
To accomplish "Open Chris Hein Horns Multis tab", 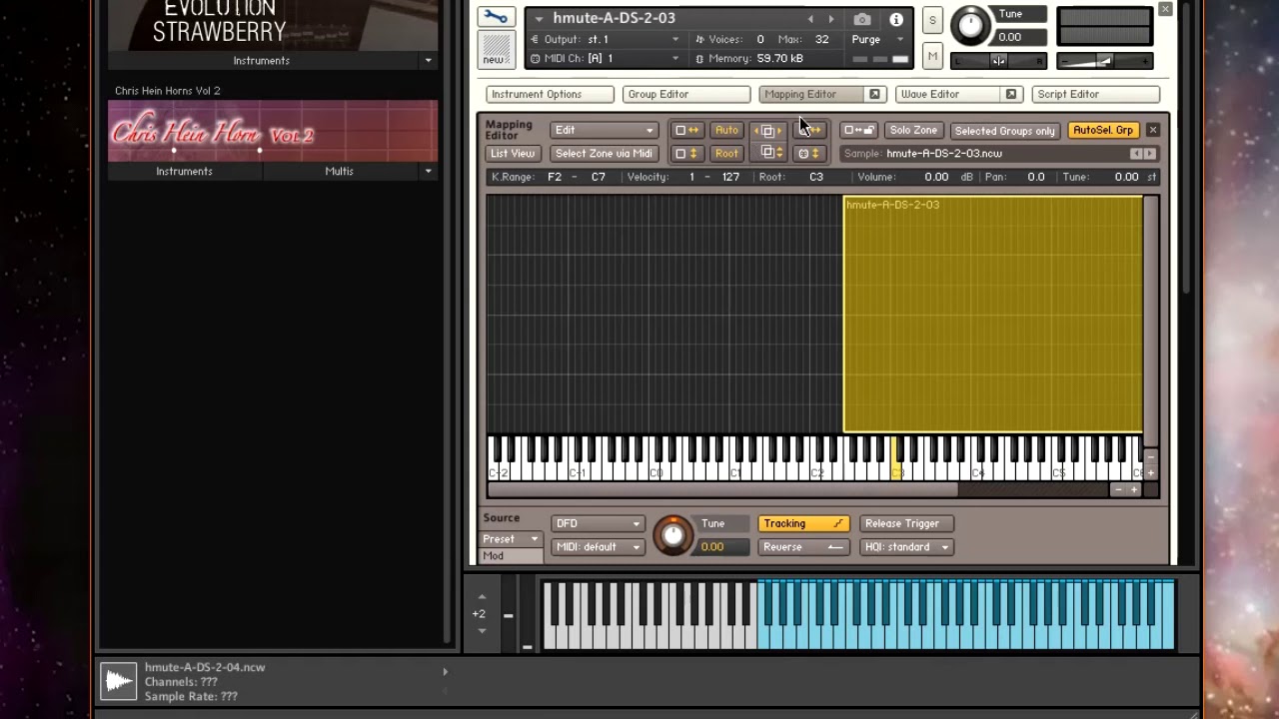I will pos(340,171).
